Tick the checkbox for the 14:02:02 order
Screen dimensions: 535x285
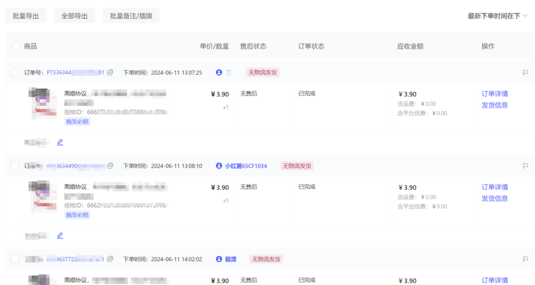tap(15, 259)
